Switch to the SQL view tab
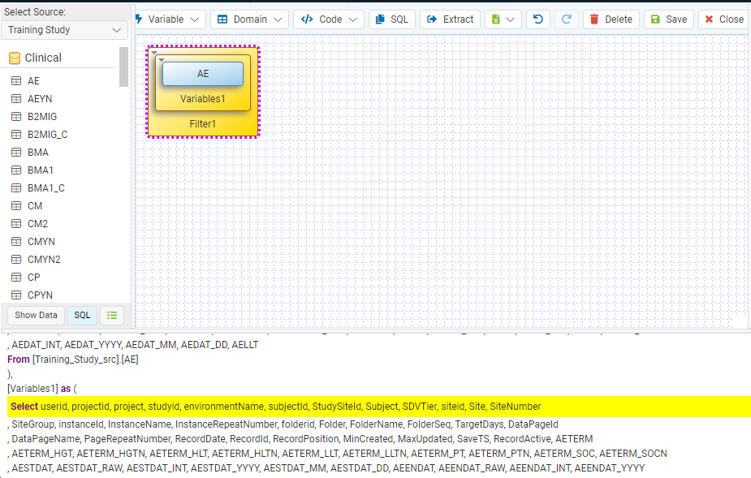This screenshot has height=478, width=751. click(82, 315)
